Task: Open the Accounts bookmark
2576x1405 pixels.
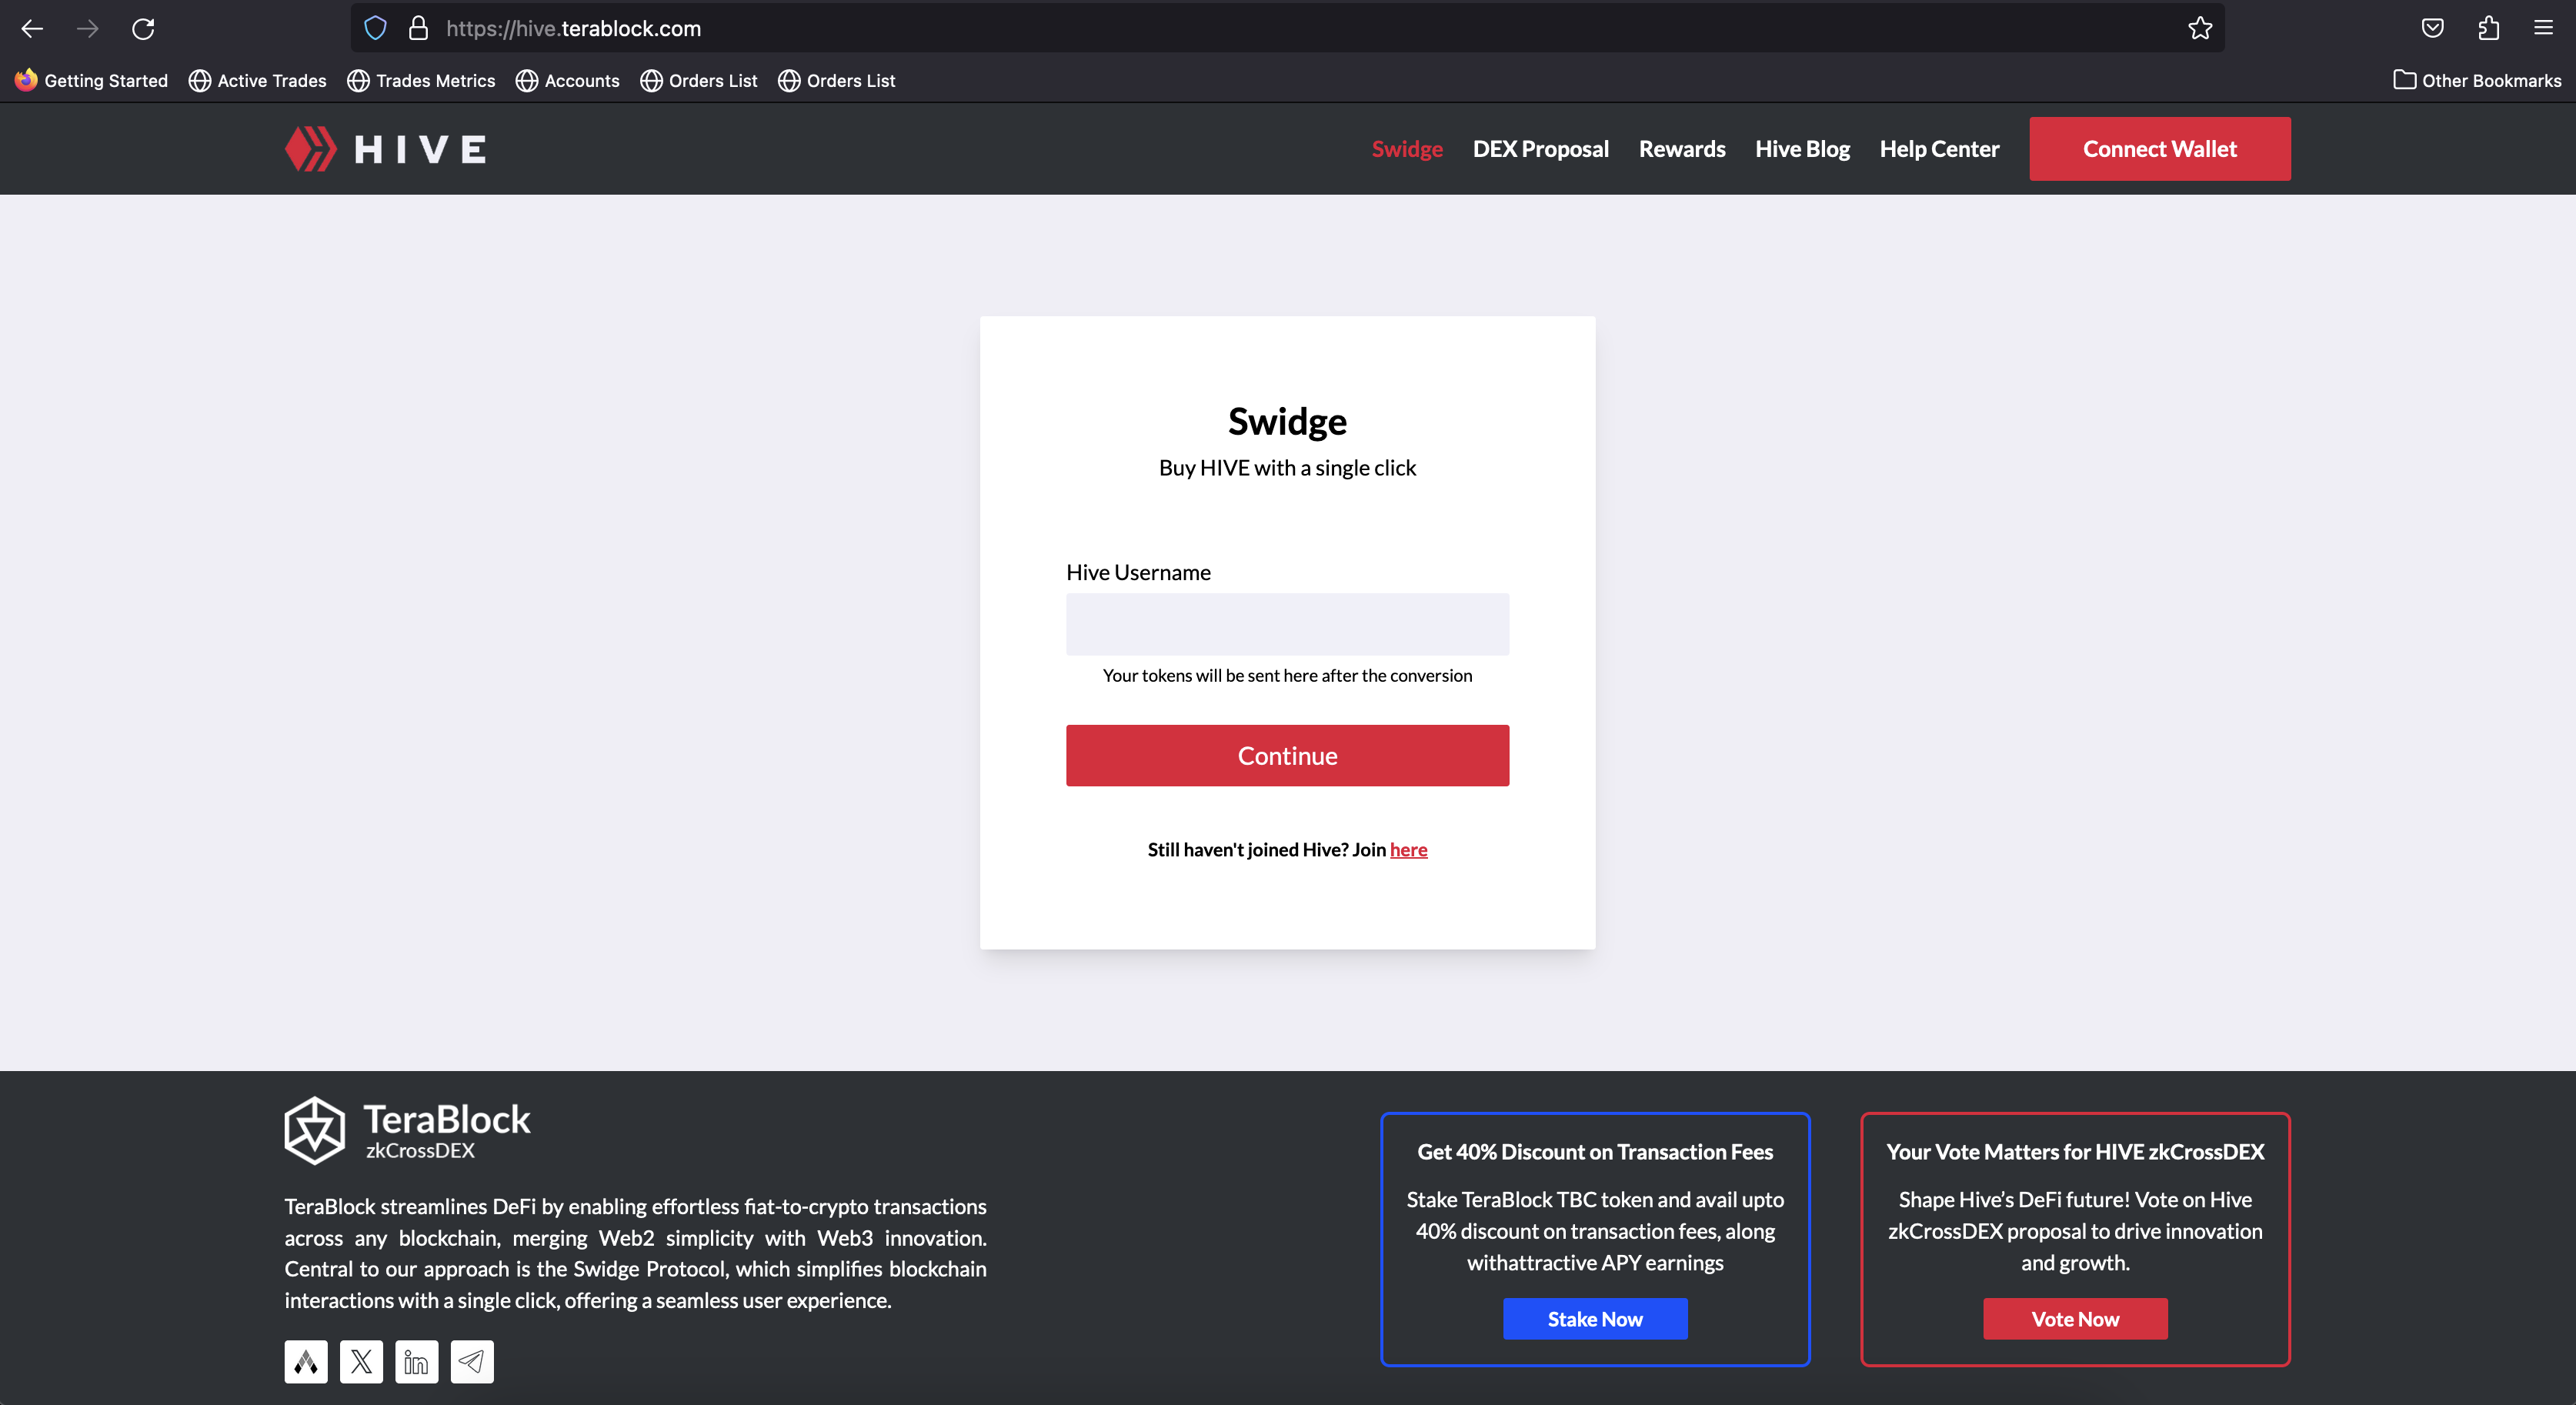Action: 568,80
